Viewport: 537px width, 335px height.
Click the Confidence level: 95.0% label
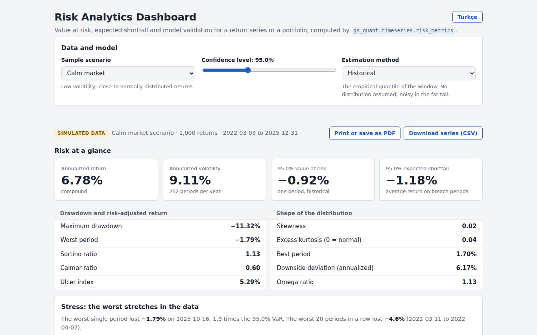tap(238, 60)
